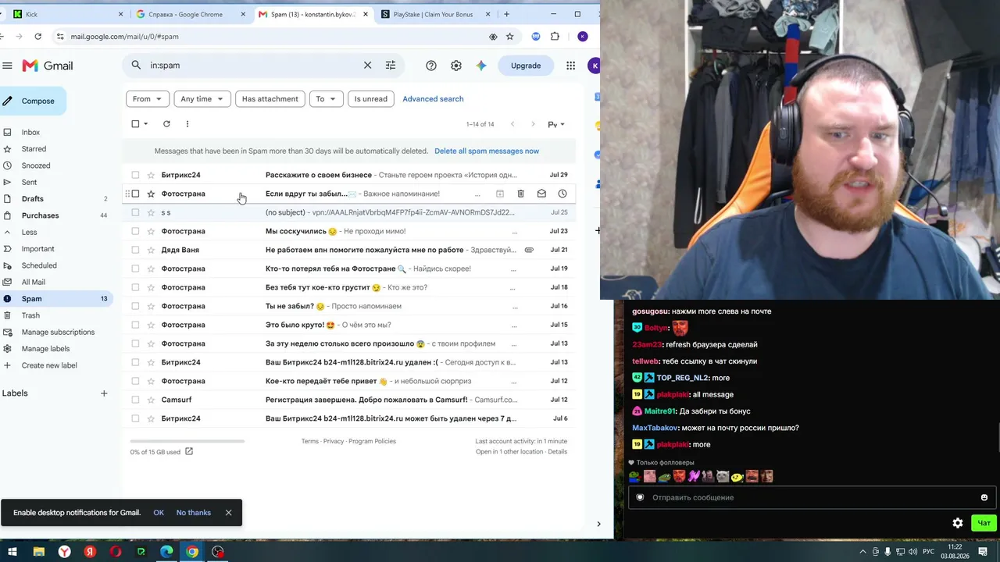
Task: Tick checkbox for 'Мы соскучились' email
Action: coord(135,231)
